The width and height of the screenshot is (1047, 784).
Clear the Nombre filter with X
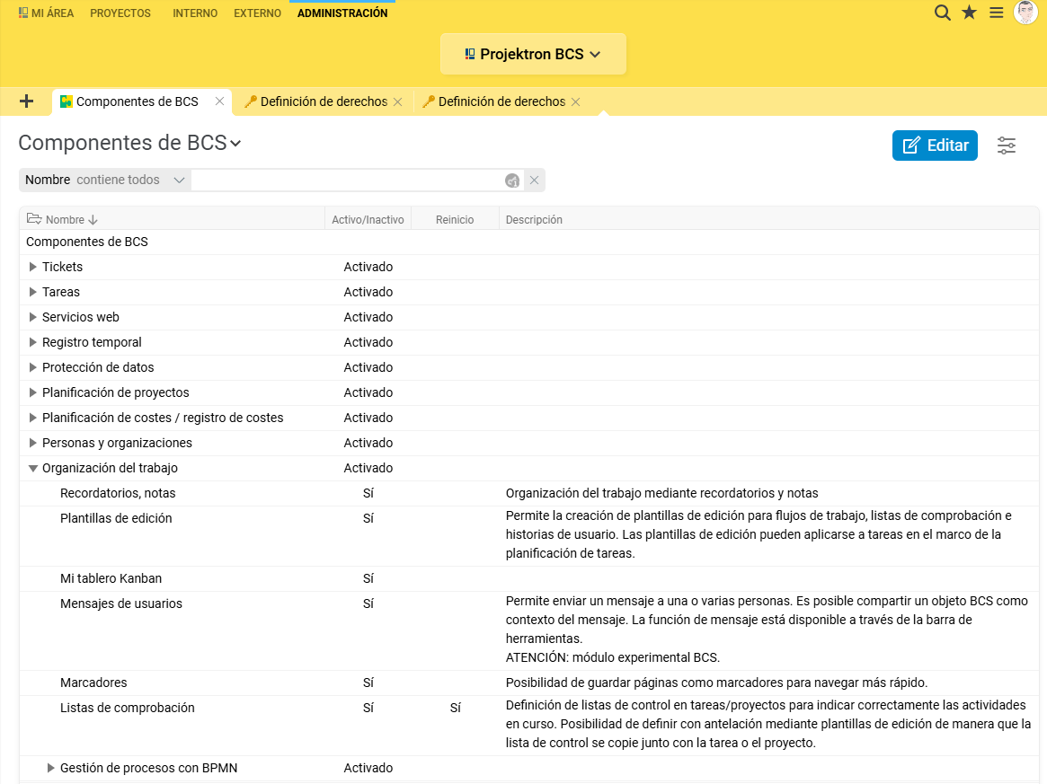point(534,181)
